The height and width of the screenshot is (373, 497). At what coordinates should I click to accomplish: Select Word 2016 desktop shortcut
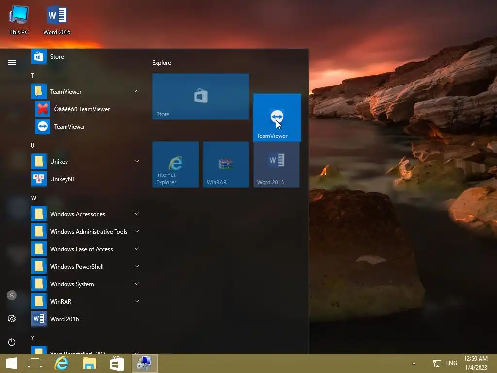57,19
